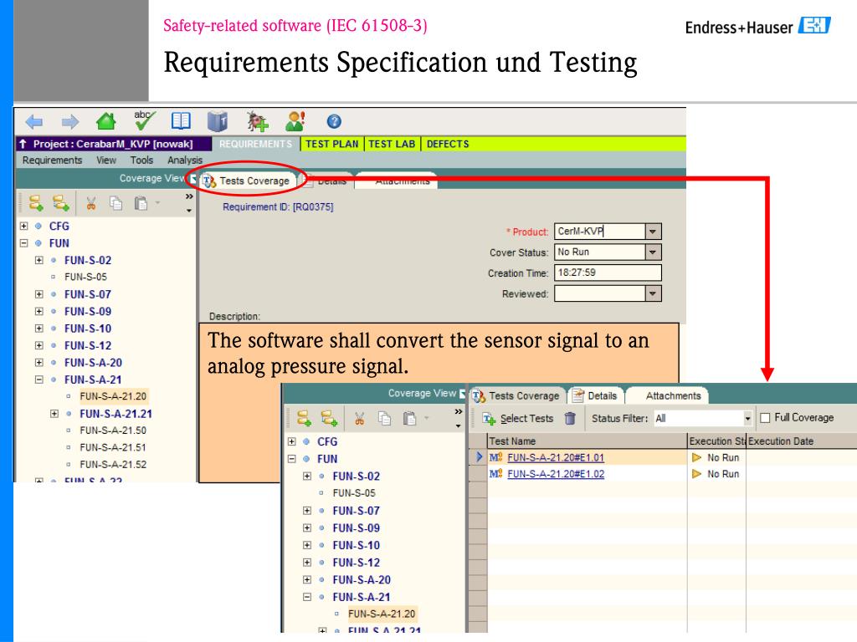857x642 pixels.
Task: Open lower Tests Coverage tab
Action: (x=516, y=395)
